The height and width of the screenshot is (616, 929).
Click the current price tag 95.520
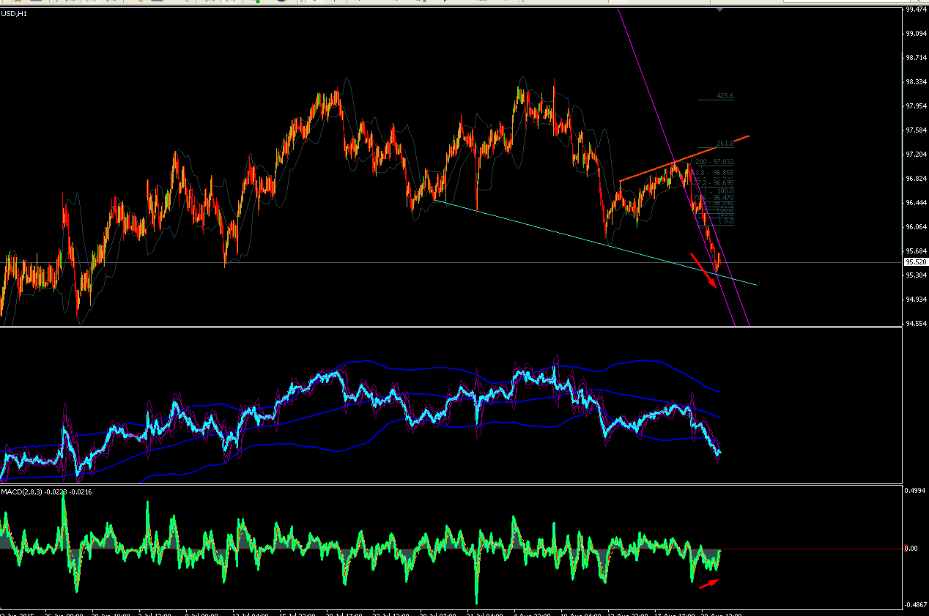(915, 261)
